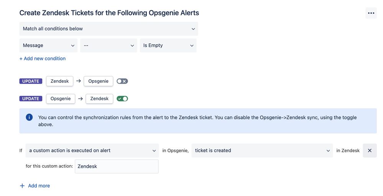
Task: Remove the rule with the X button
Action: tap(370, 150)
